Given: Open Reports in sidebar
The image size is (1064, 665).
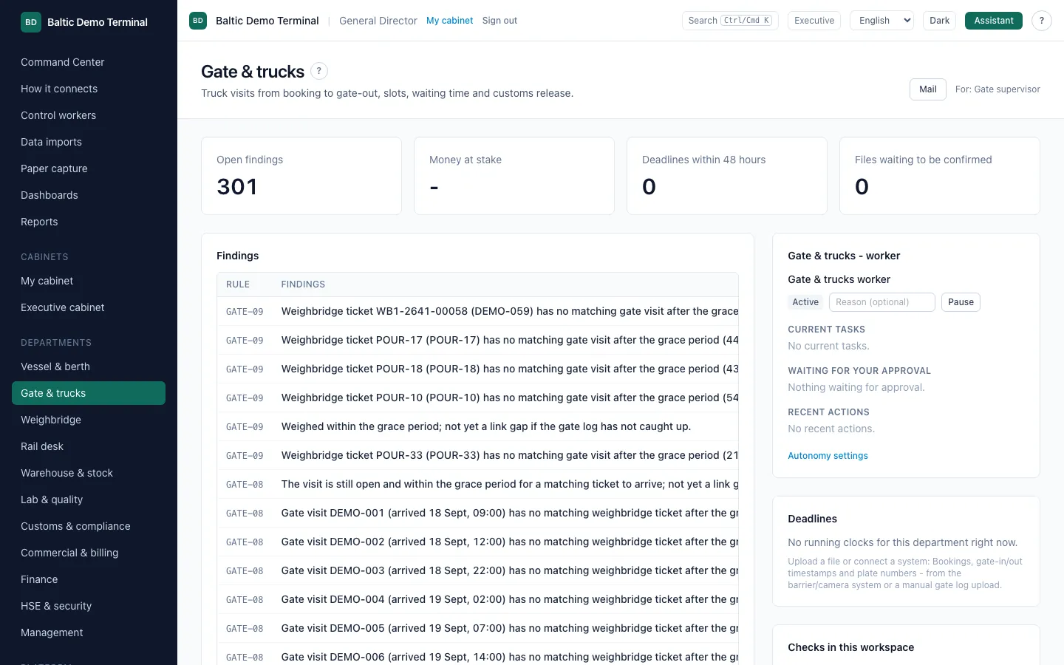Looking at the screenshot, I should 89,222.
